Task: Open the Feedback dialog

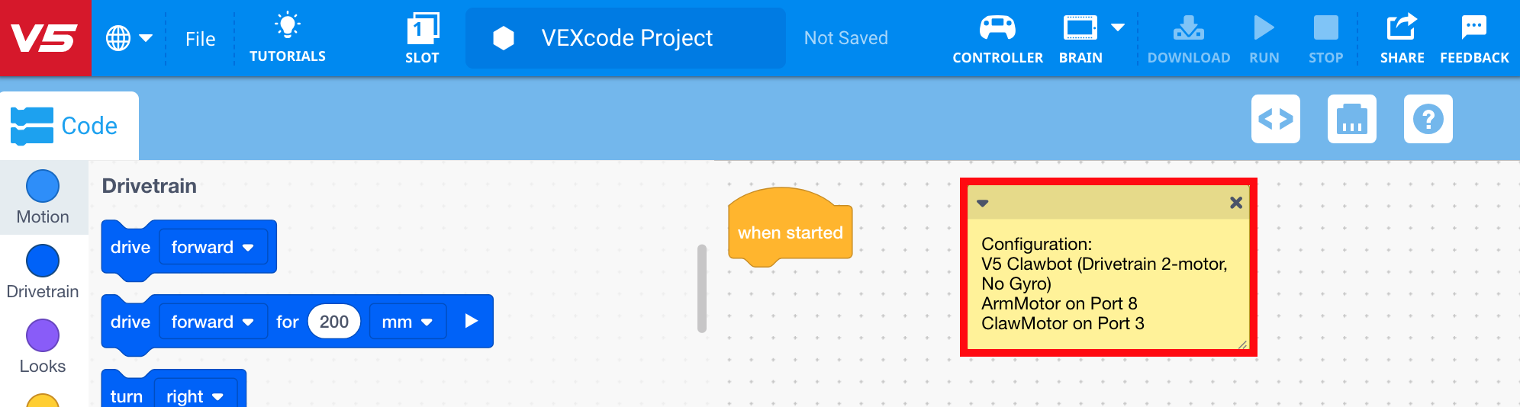Action: point(1473,38)
